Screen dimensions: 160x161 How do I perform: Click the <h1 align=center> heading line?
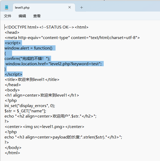tap(42, 95)
